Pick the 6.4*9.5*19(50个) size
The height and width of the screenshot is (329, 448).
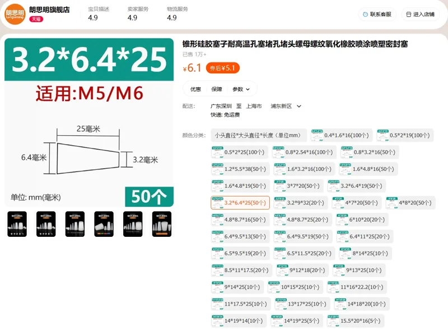click(303, 236)
